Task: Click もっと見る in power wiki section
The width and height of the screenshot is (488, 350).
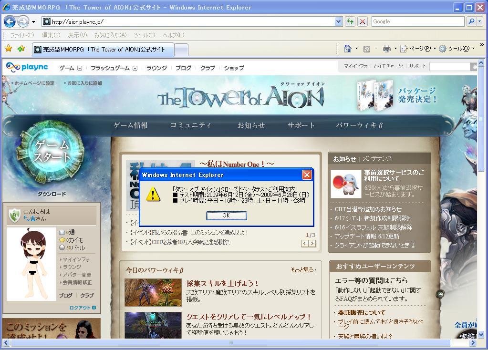Action: pos(303,270)
